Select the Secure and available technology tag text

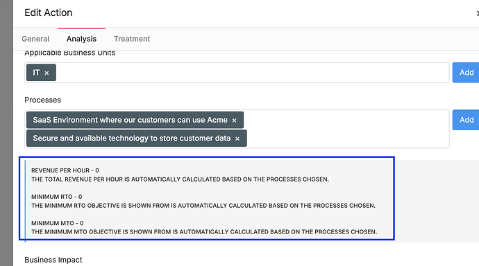pyautogui.click(x=132, y=139)
